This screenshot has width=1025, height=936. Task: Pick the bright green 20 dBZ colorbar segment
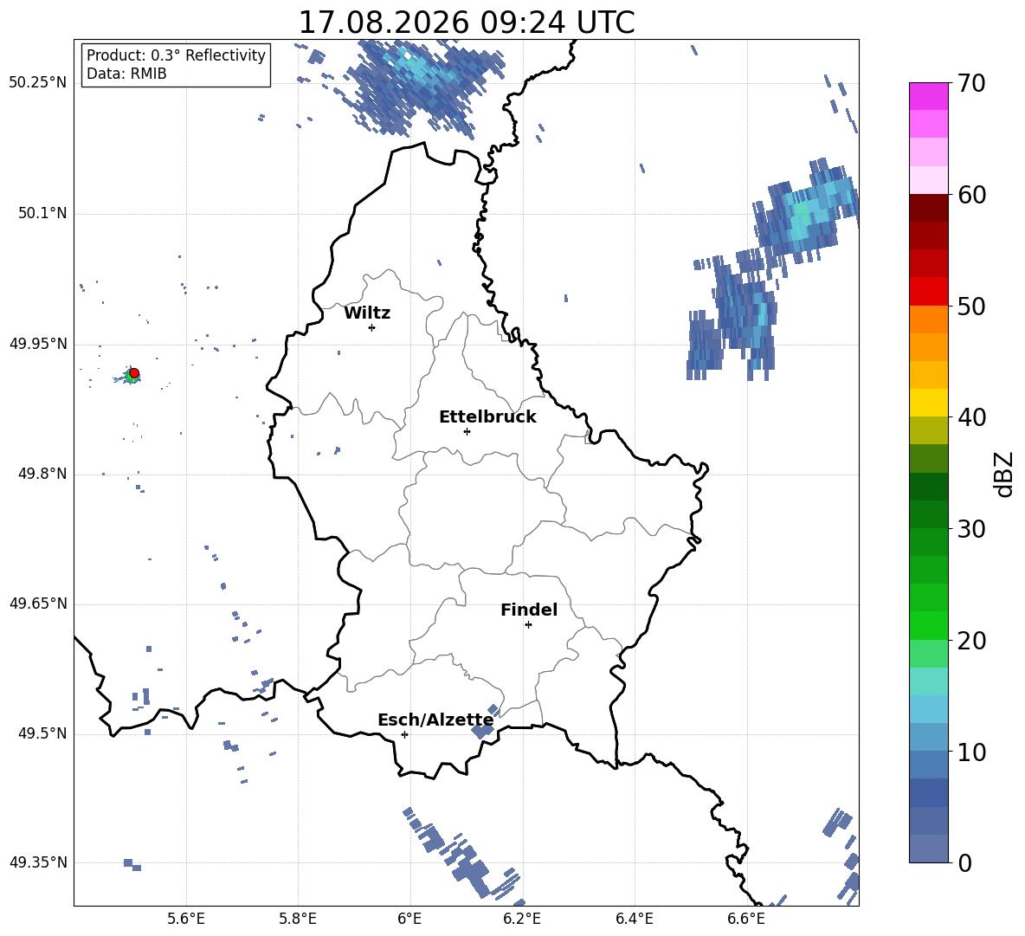click(928, 625)
